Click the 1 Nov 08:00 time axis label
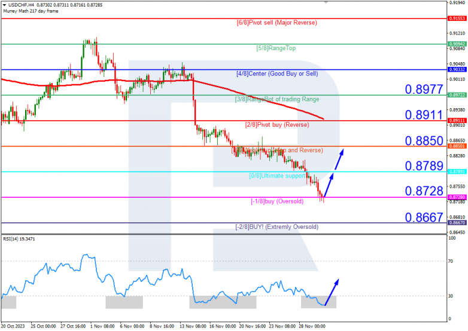468x331 pixels. (x=102, y=327)
